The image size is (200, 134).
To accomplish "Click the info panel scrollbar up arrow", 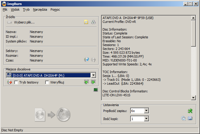I will (193, 18).
